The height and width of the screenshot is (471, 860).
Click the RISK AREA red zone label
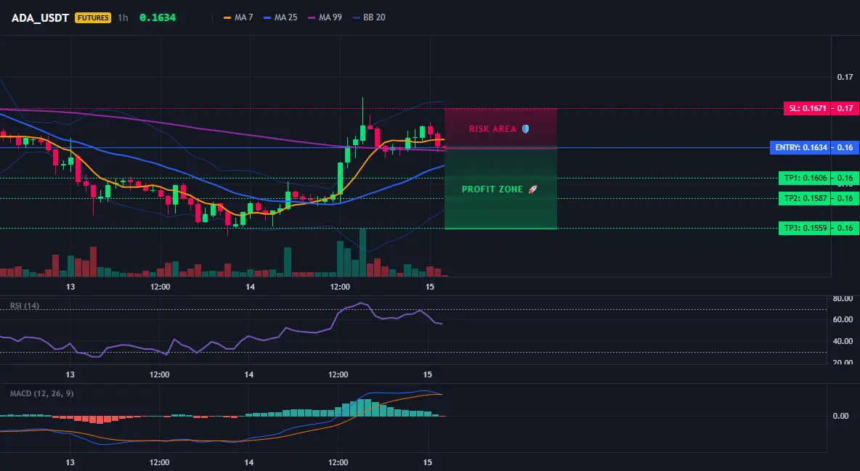pos(492,129)
